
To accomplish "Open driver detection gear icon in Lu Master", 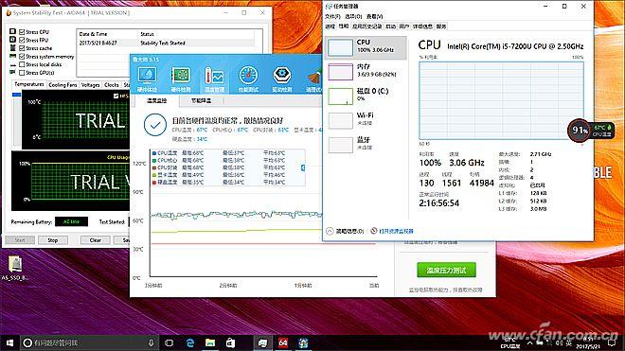I will [282, 79].
